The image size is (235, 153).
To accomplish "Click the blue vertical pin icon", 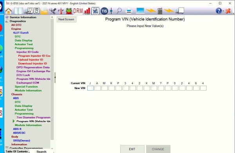I will pos(111,11).
